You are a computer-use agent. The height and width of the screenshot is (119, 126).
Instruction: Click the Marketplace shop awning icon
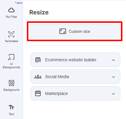point(38,93)
